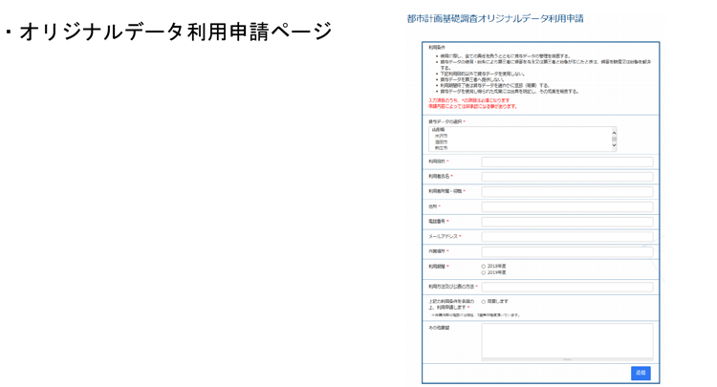The height and width of the screenshot is (387, 717).
Task: Focus the 利用者氏名 input field
Action: [x=567, y=177]
